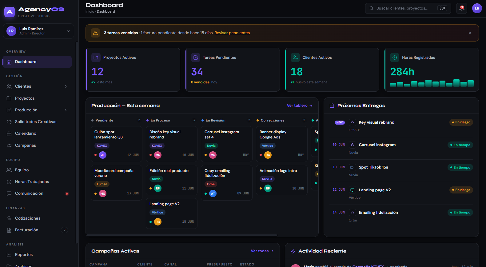Click the production board horizontal scrollbar
Screen dimensions: 486x267
(x=182, y=235)
